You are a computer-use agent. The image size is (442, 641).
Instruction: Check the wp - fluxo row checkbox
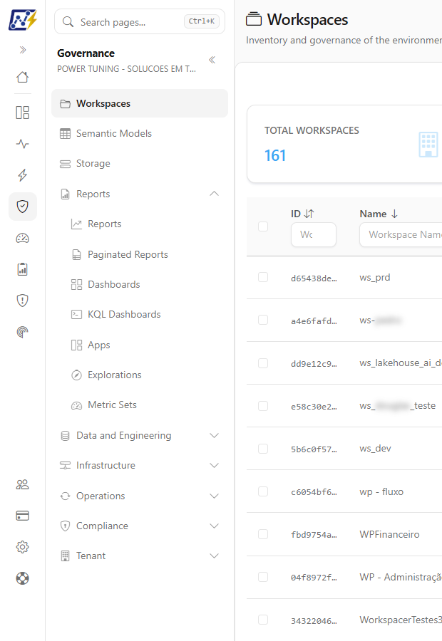coord(263,491)
